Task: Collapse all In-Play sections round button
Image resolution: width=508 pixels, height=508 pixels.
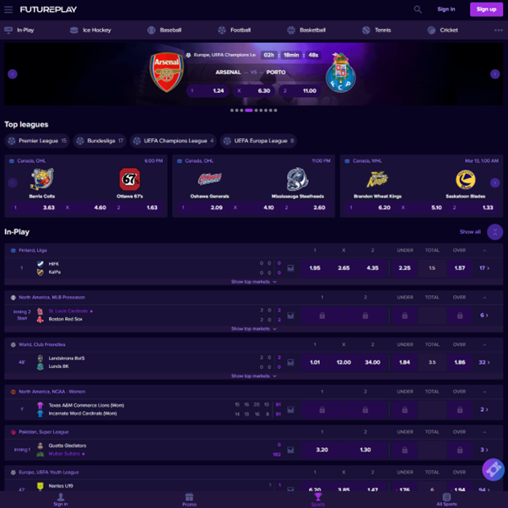Action: tap(494, 232)
